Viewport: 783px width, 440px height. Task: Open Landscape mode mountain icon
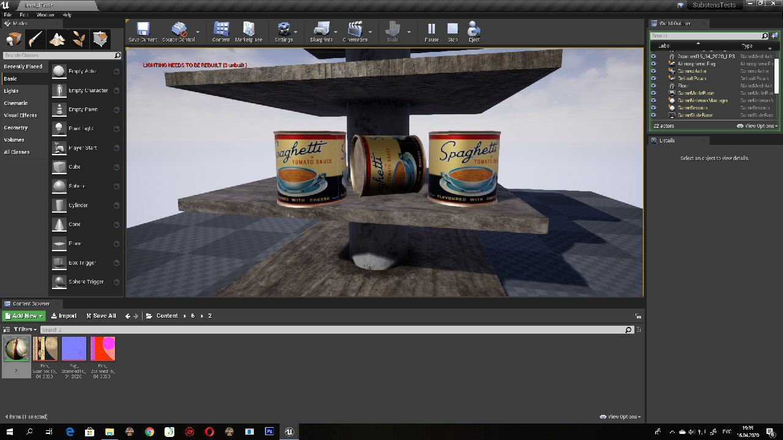[x=58, y=39]
